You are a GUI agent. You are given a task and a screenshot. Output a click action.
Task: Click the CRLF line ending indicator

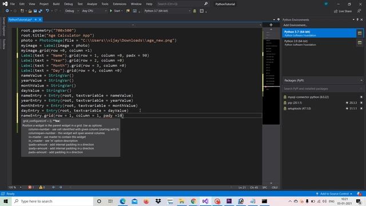pyautogui.click(x=274, y=187)
